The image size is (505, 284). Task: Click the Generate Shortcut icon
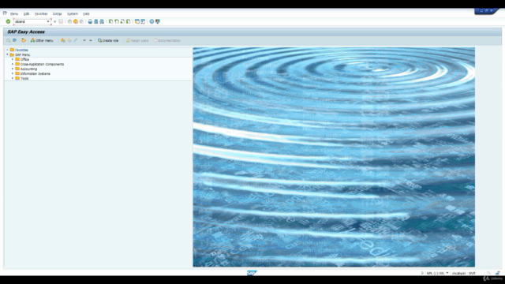[x=143, y=21]
